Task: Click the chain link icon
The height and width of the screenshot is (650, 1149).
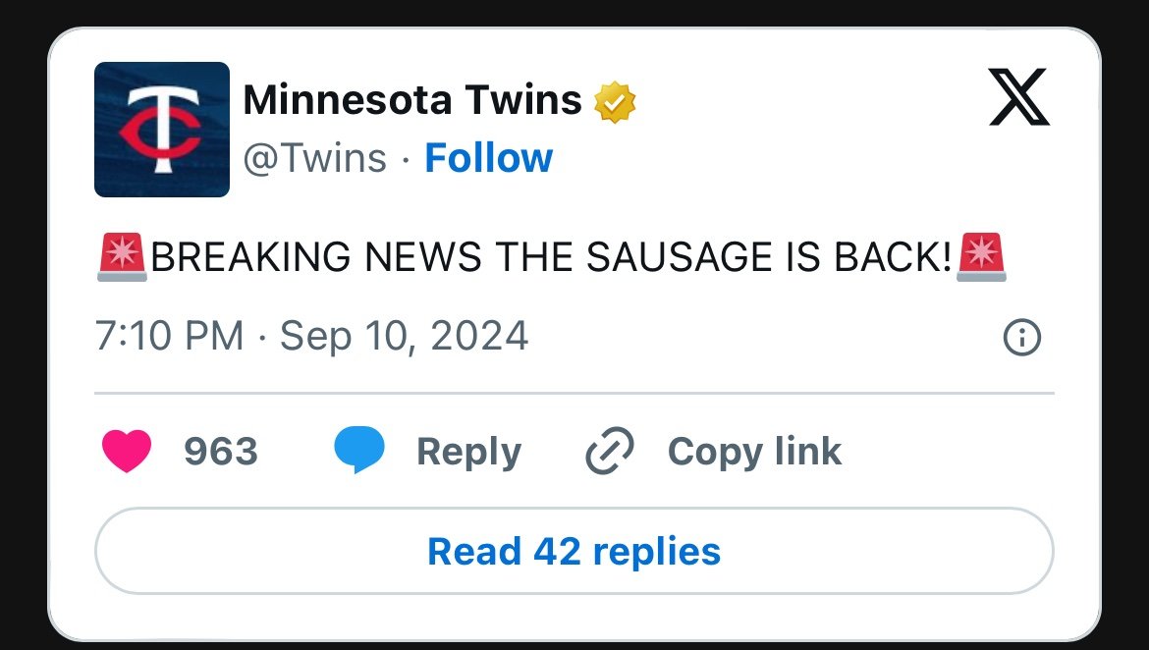Action: (610, 452)
